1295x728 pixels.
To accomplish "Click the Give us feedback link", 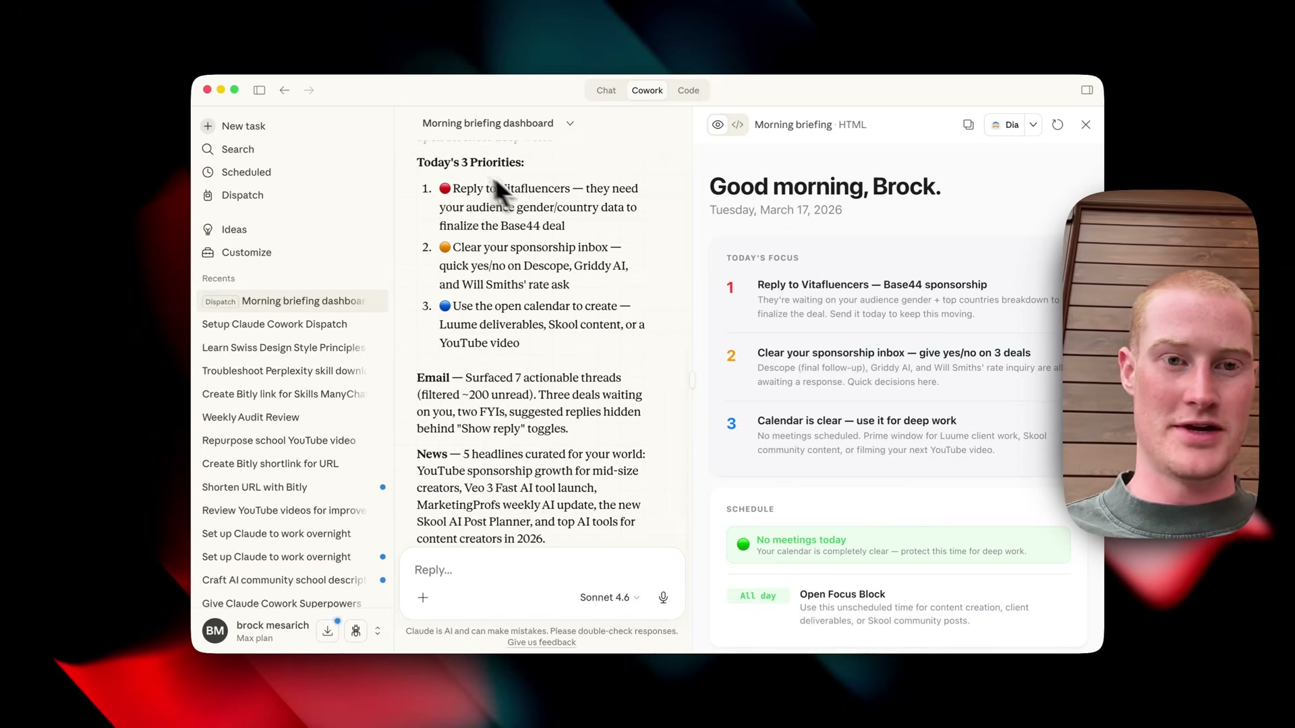I will 540,642.
